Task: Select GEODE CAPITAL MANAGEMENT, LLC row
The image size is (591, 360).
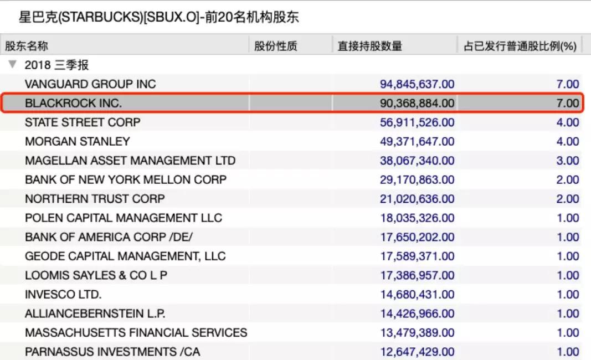Action: pyautogui.click(x=125, y=256)
